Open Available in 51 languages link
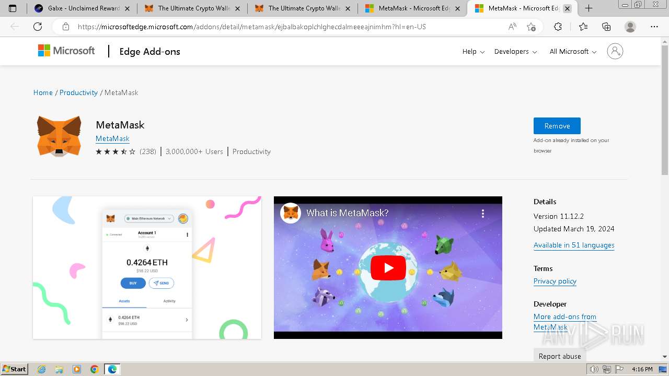The width and height of the screenshot is (669, 376). [574, 245]
